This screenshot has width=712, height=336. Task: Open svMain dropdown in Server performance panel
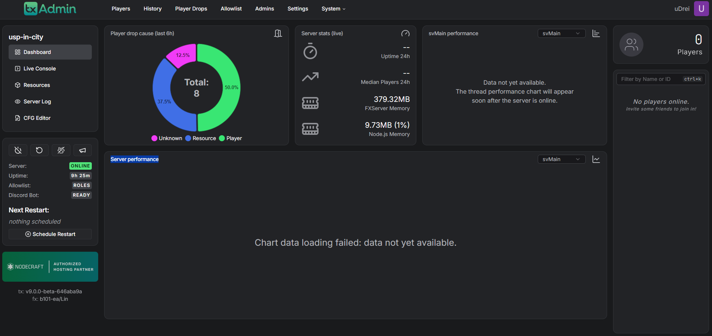[x=561, y=159]
